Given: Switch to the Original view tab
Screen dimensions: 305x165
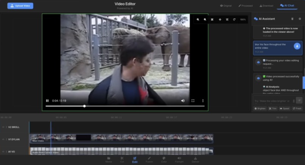Looking at the screenshot, I should point(226,6).
